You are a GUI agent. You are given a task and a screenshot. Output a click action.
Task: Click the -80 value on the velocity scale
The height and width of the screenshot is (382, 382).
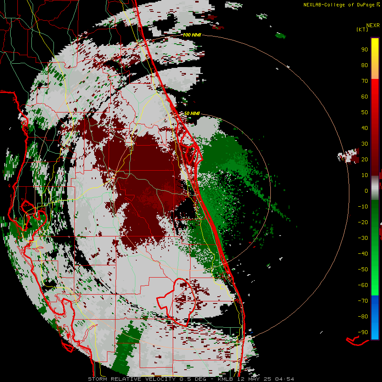point(363,317)
